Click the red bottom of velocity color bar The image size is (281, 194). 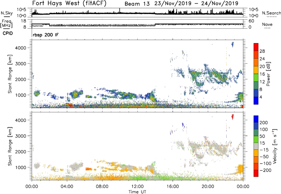pos(256,174)
